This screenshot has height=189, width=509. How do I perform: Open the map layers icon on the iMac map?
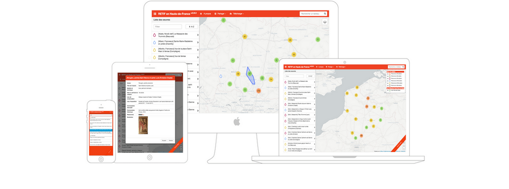point(325,22)
